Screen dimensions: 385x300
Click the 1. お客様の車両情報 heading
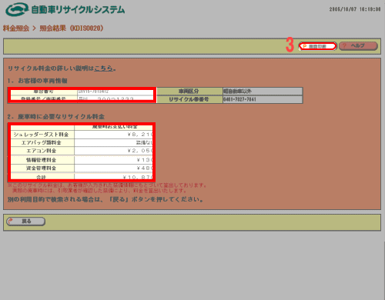click(x=38, y=81)
